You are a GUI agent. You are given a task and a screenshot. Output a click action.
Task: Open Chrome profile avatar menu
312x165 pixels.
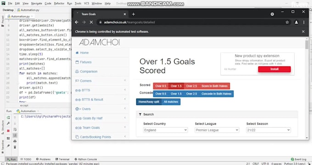[296, 22]
